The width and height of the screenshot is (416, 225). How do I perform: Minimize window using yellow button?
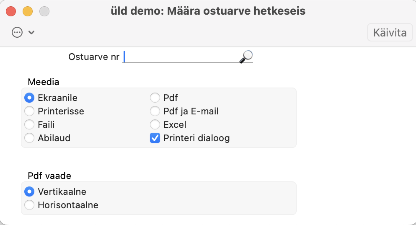coord(27,11)
